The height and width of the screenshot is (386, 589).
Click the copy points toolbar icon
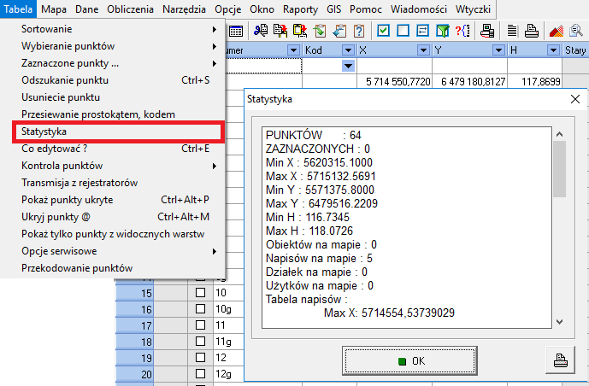pyautogui.click(x=280, y=31)
